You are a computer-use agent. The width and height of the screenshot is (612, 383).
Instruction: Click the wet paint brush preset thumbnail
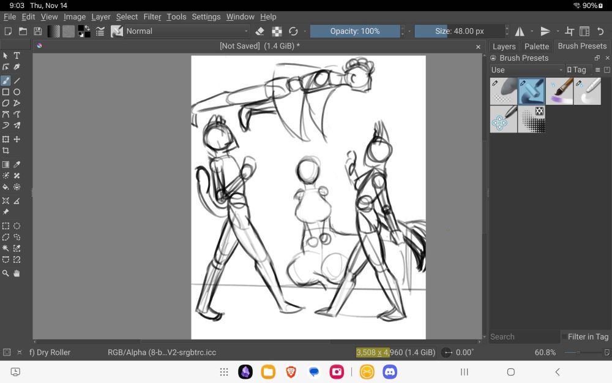pyautogui.click(x=559, y=91)
